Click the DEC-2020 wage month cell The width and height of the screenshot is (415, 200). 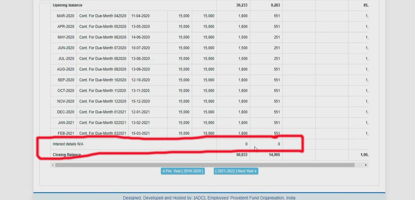66,112
